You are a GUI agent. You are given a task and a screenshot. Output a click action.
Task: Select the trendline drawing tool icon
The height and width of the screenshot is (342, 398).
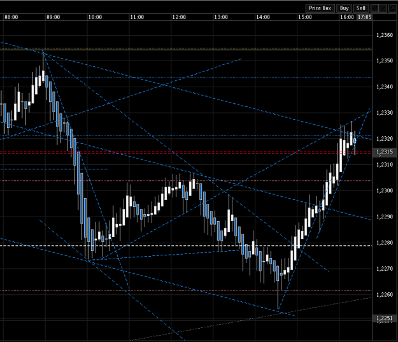(383, 8)
